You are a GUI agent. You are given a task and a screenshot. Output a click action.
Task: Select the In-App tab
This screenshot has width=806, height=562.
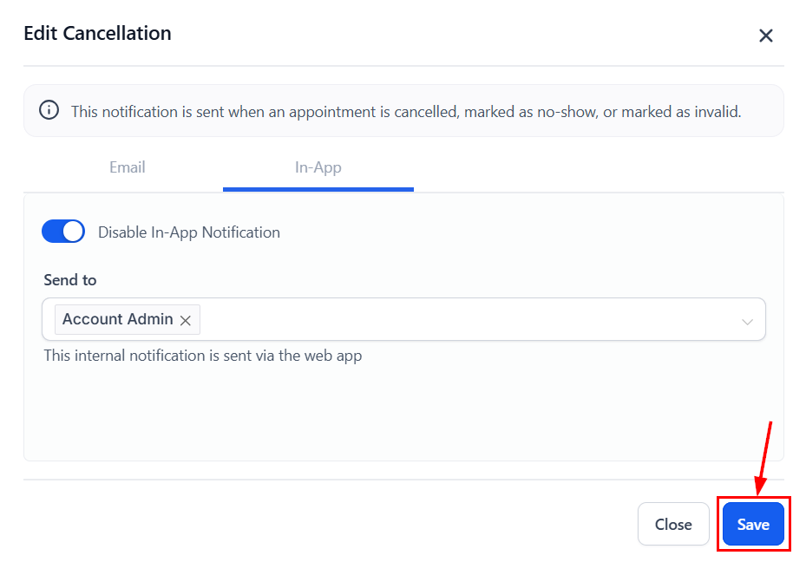(x=318, y=167)
